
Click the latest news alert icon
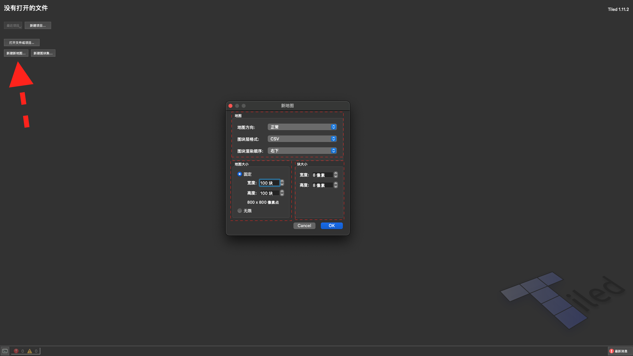coord(612,351)
